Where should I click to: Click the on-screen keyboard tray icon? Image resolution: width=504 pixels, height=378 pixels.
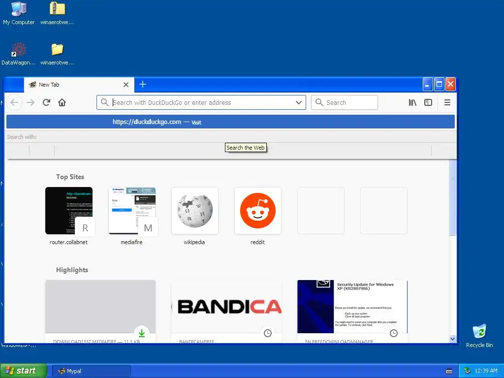point(449,371)
